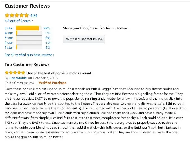Open the 494 reviews count link
Viewport: 190px width, 141px height.
click(34, 15)
